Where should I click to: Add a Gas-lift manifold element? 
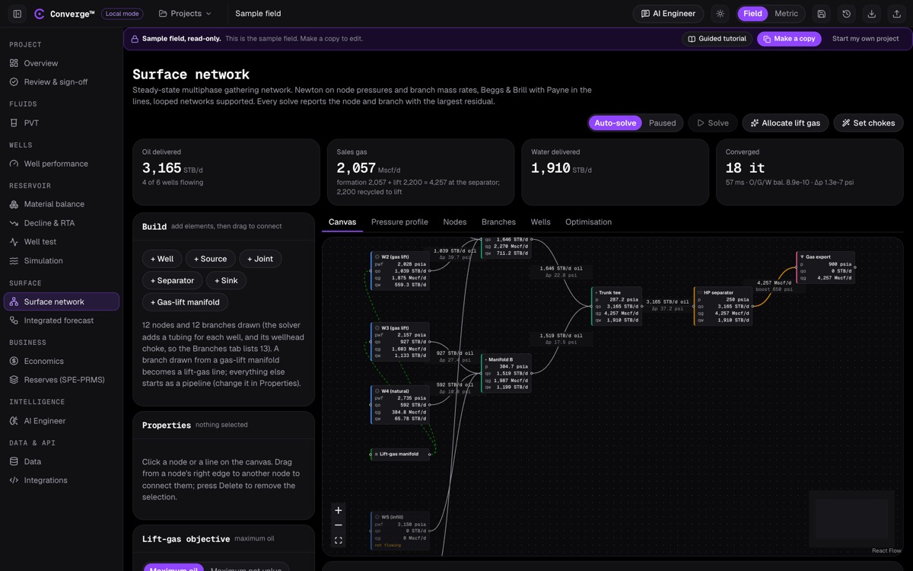pos(185,302)
